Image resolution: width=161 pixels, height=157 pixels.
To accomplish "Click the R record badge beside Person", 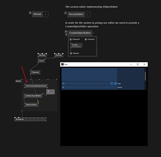I will (x=30, y=13).
